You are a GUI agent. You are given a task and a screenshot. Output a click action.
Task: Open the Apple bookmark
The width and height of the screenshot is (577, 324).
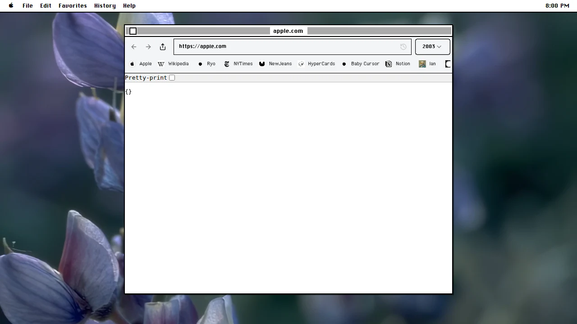141,64
